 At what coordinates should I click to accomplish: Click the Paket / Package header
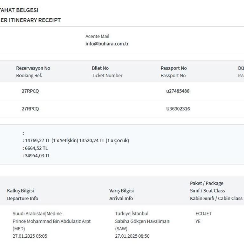tap(207, 183)
